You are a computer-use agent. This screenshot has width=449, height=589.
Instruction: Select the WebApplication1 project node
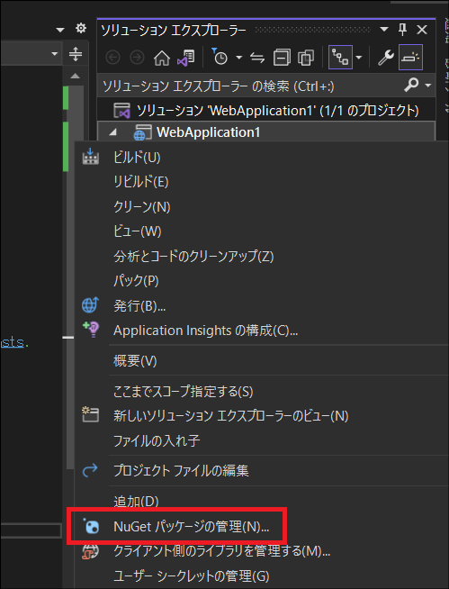click(266, 131)
